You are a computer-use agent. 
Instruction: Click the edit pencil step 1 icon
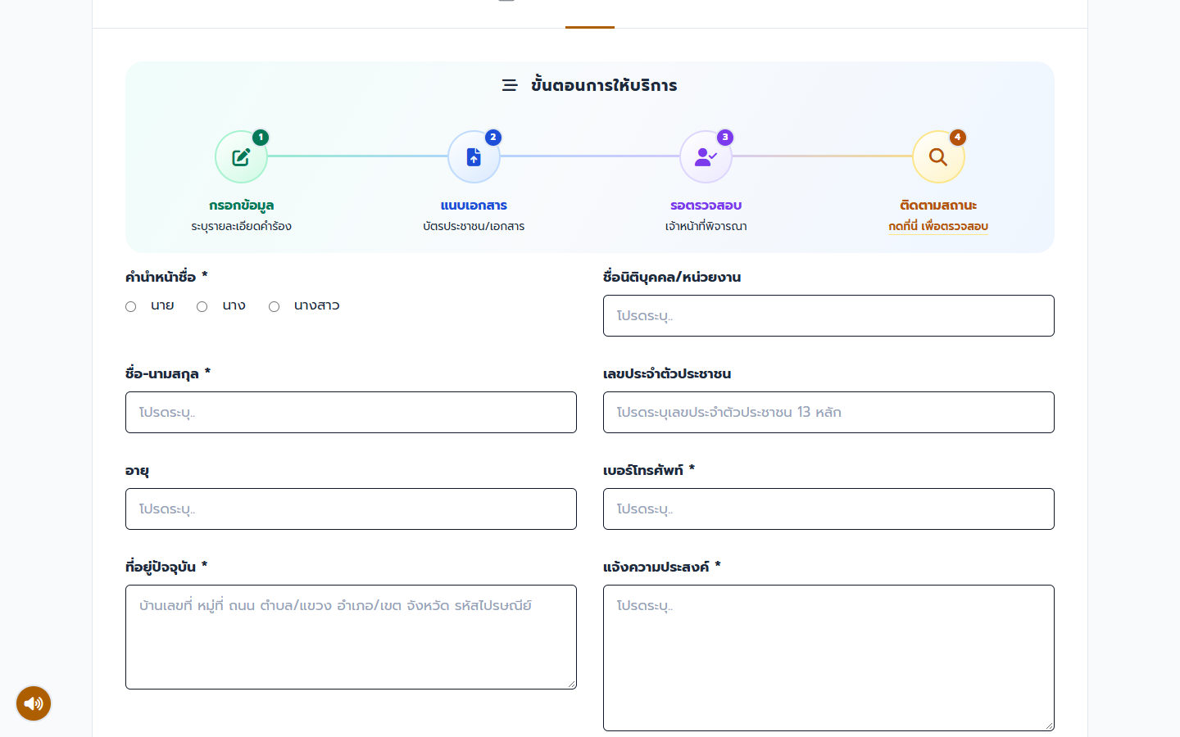coord(241,157)
